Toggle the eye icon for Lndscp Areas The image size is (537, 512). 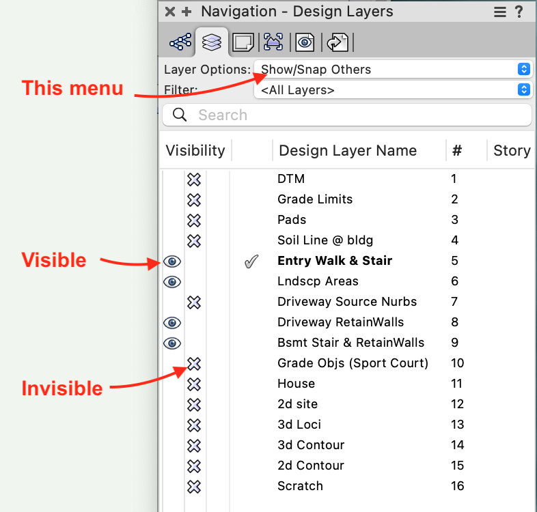coord(172,281)
